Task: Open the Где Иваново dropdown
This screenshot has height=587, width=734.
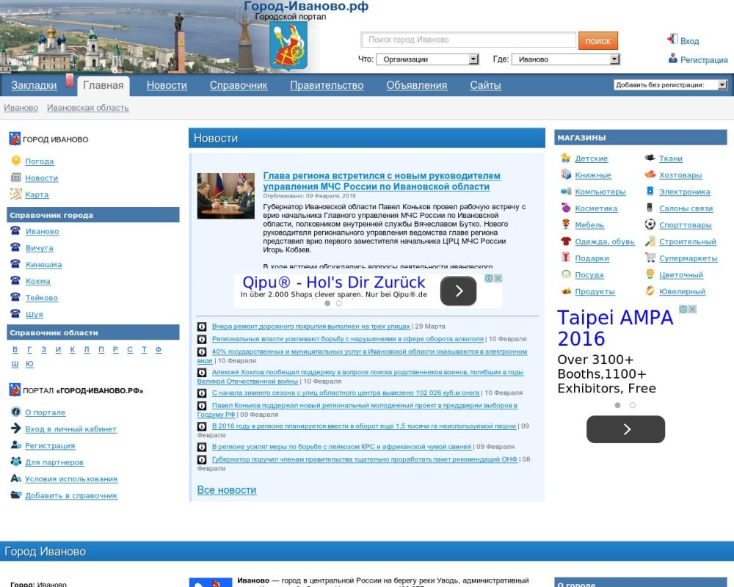Action: point(565,59)
